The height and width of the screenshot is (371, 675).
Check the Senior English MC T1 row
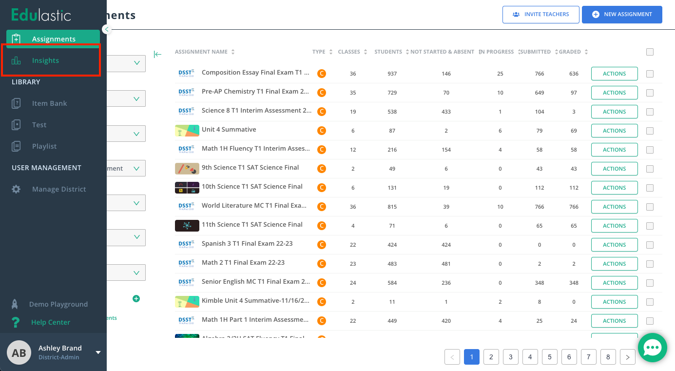[650, 283]
